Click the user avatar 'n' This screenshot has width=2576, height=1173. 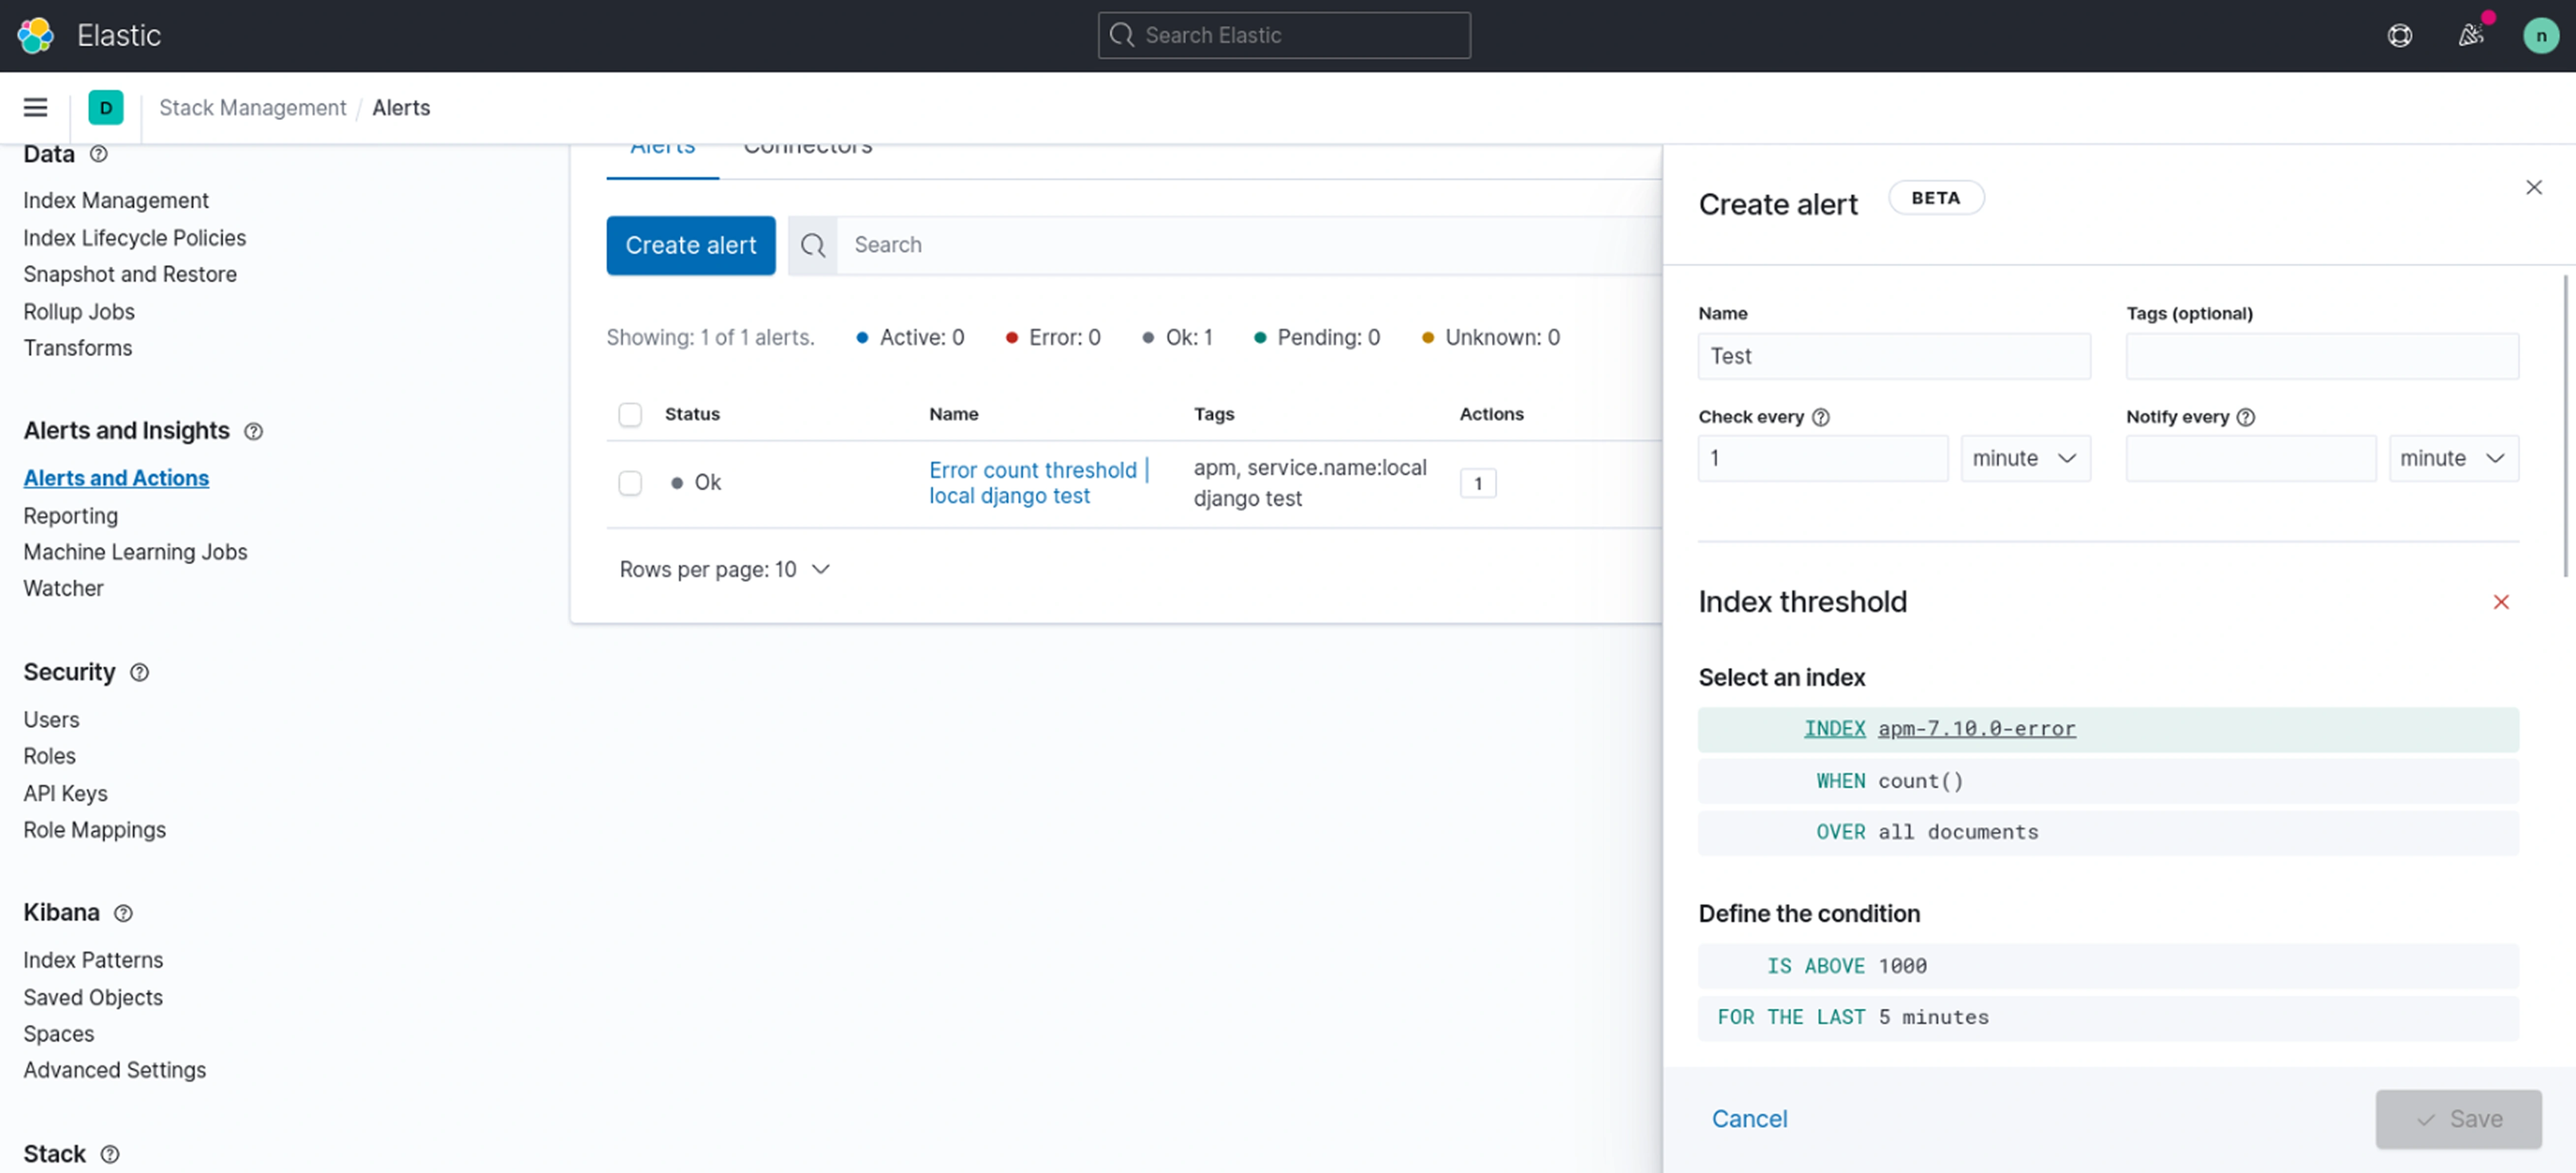pos(2540,35)
